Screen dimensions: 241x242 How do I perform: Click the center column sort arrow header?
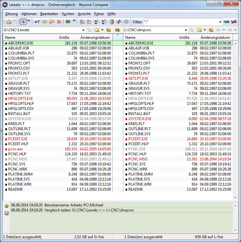pyautogui.click(x=118, y=37)
